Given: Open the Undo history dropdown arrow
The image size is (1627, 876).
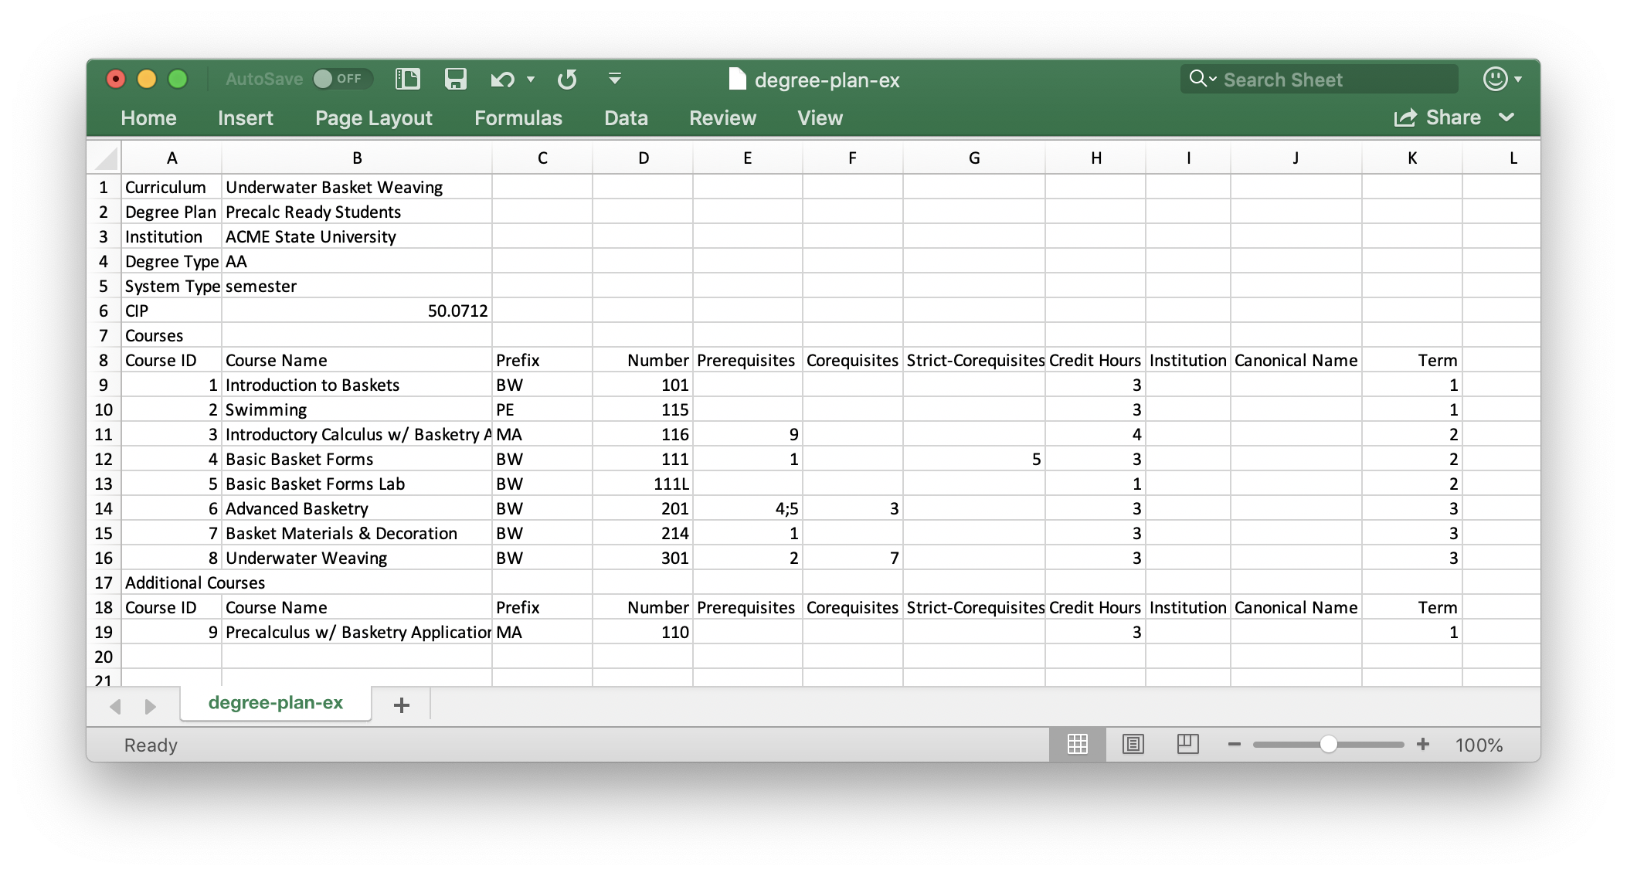Looking at the screenshot, I should 530,80.
